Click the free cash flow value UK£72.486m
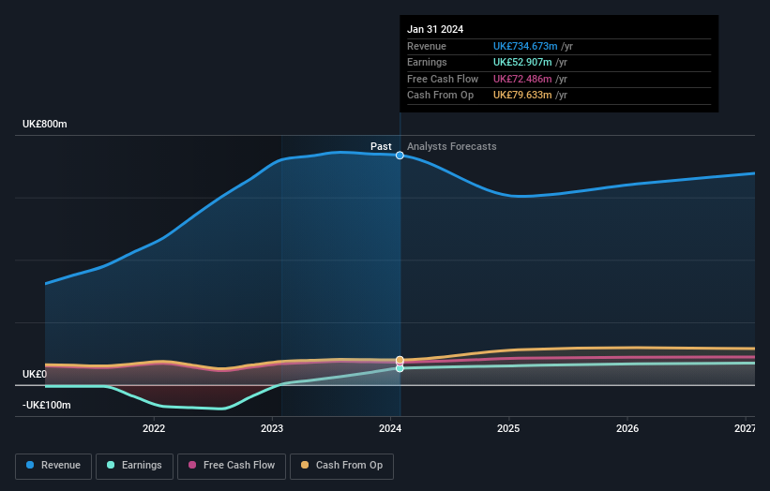This screenshot has height=491, width=770. [x=522, y=79]
